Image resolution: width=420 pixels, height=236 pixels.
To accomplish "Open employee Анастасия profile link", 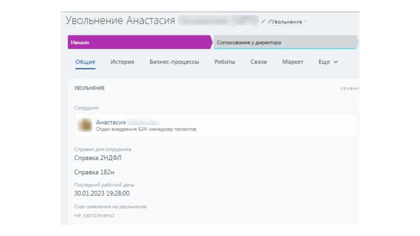I will [111, 122].
